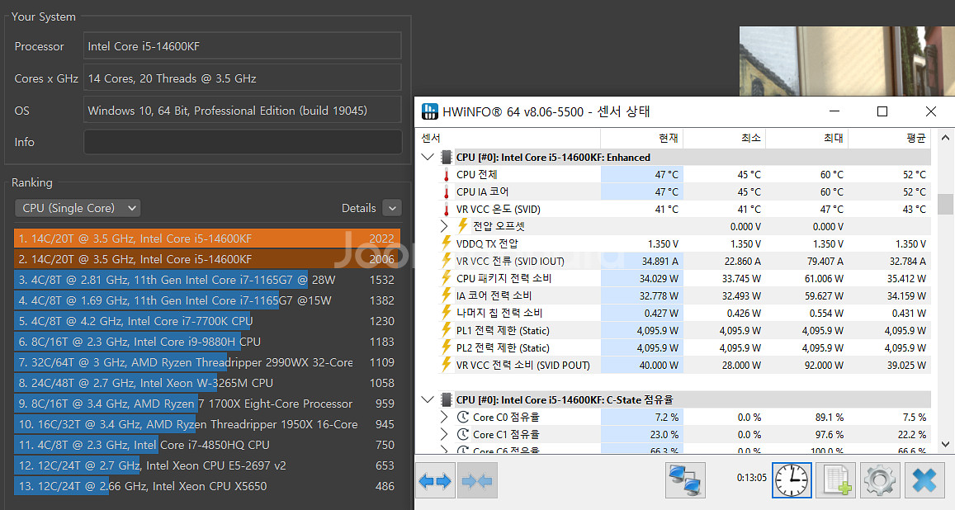Expand the Core C0 점유율 row
Screen dimensions: 955x510
[445, 417]
